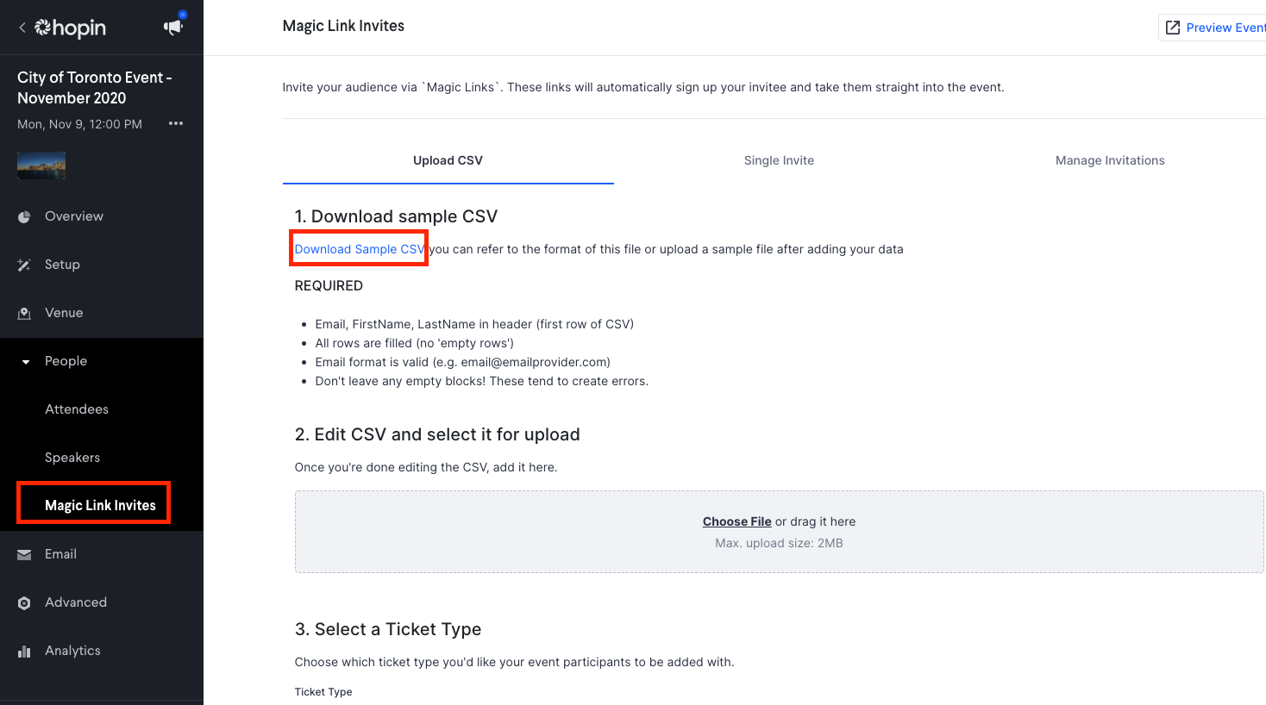Select the Advanced settings icon
Screen dimensions: 1266x705
click(x=25, y=602)
